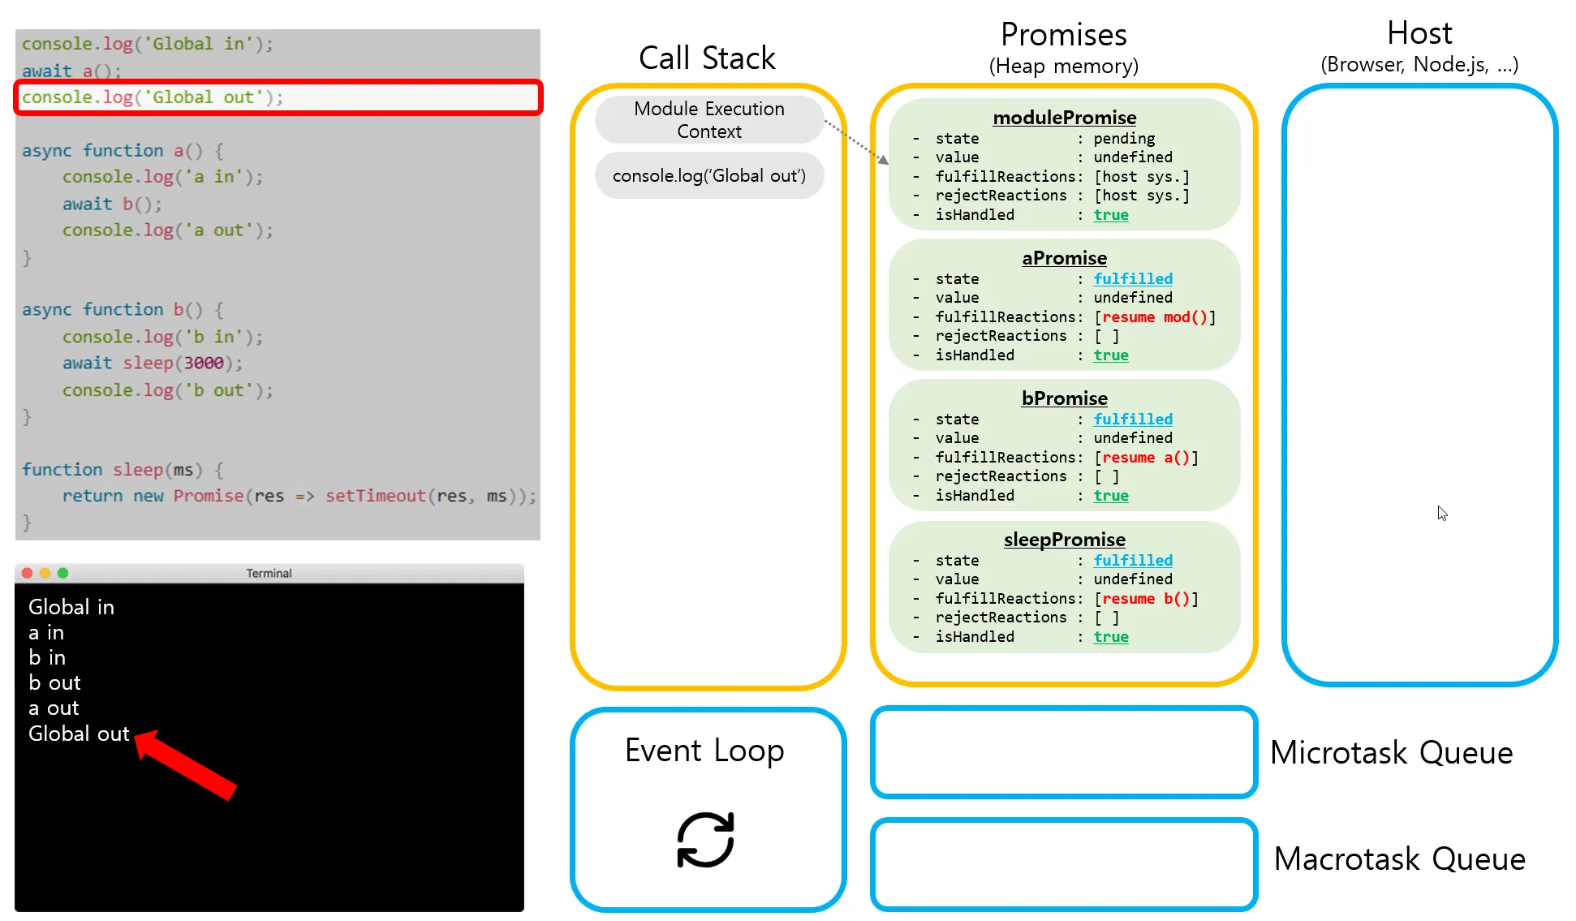
Task: Click the aPromise heading
Action: [x=1064, y=258]
